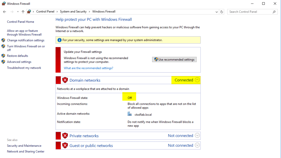The image size is (281, 158).
Task: Select Windows Firewall breadcrumb item
Action: tap(104, 12)
